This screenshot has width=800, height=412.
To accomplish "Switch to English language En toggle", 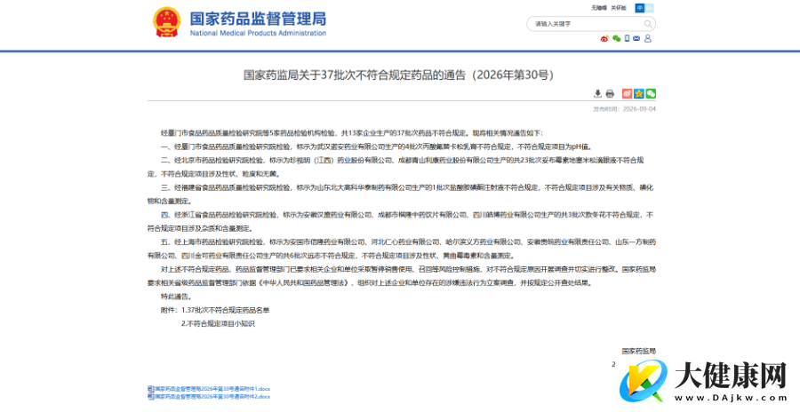I will click(x=650, y=8).
